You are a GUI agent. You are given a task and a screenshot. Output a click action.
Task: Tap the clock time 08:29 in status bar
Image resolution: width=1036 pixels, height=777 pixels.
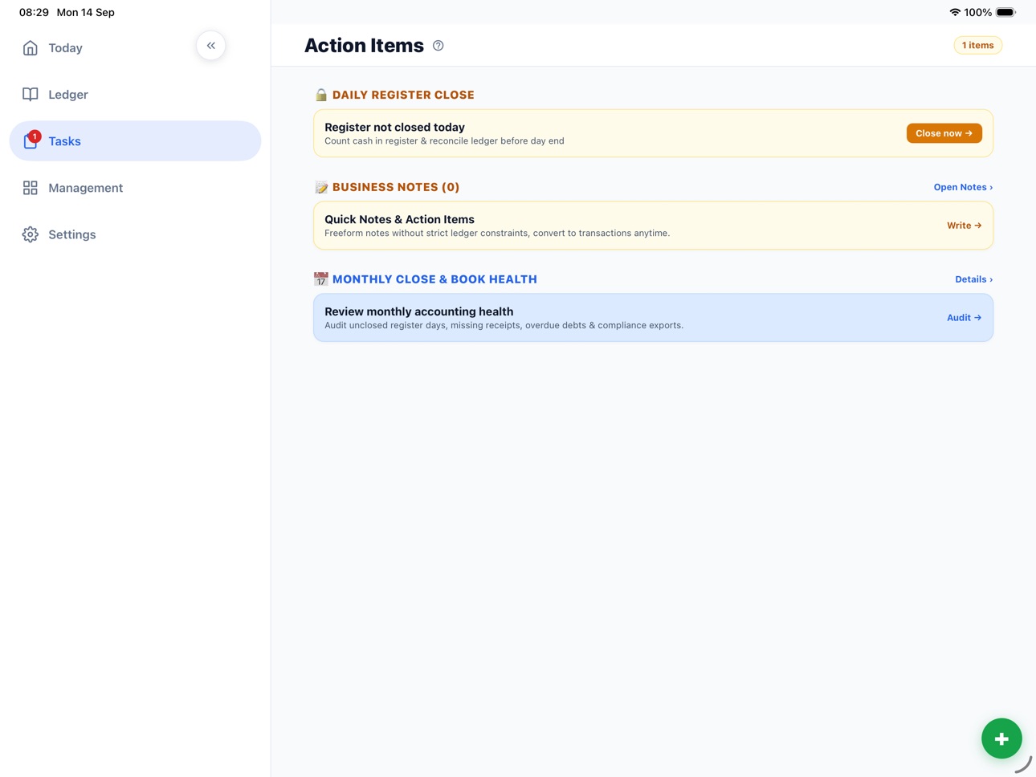(34, 13)
